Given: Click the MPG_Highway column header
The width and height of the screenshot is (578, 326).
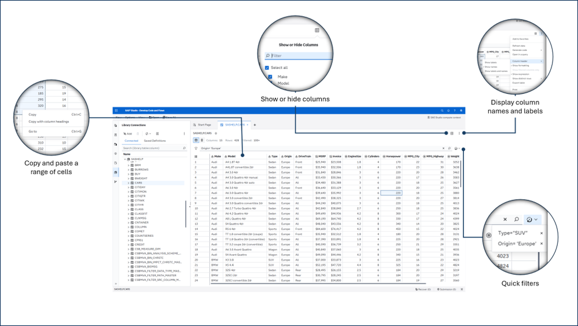Looking at the screenshot, I should (x=433, y=156).
